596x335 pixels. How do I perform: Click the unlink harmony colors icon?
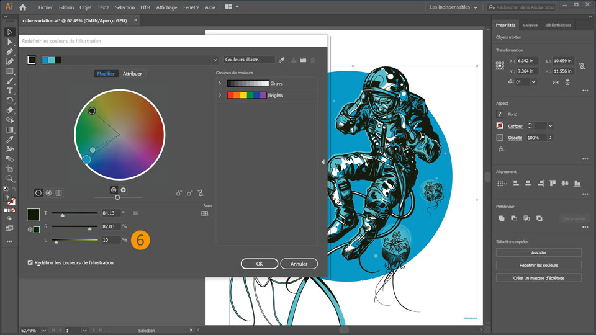[x=201, y=193]
